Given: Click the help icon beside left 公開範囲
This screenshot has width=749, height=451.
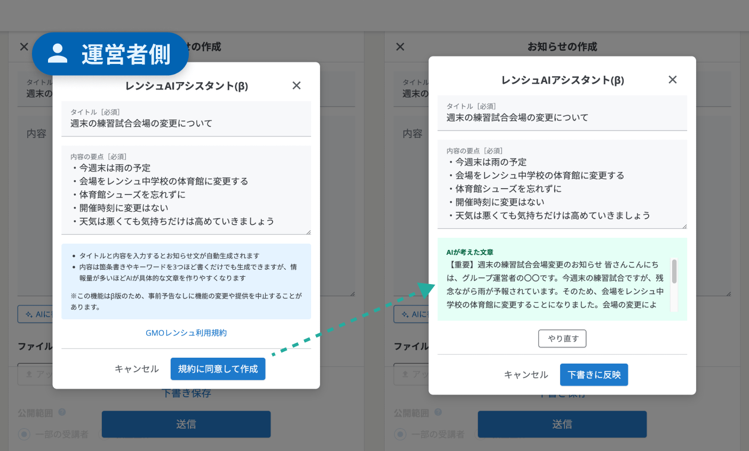Looking at the screenshot, I should (62, 412).
